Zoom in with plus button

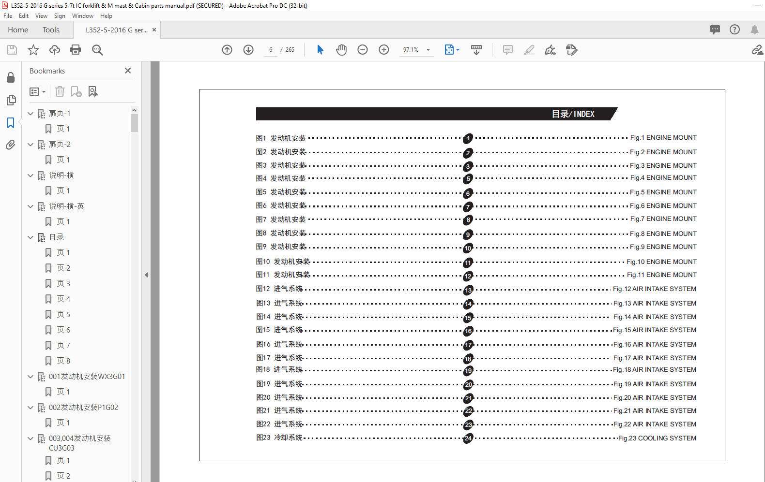click(384, 50)
